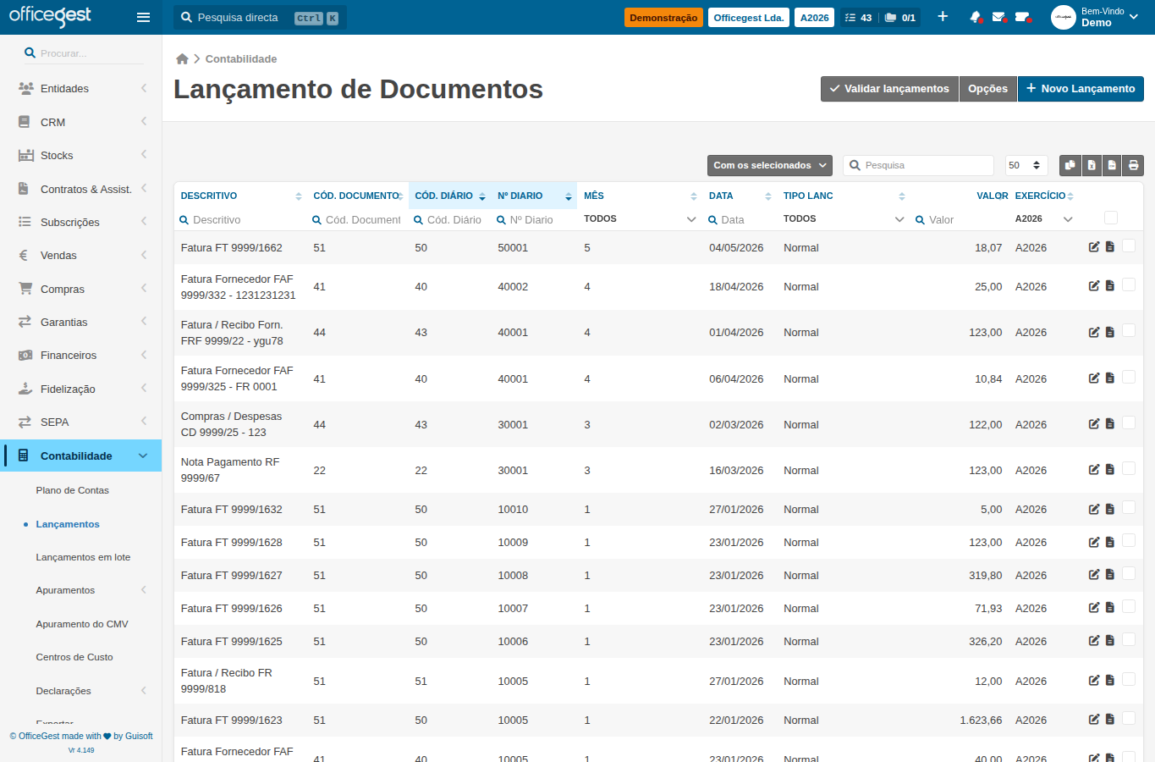
Task: Select the Fatura / Recibo Forn. FRF 9999/22 checkbox
Action: (1129, 330)
